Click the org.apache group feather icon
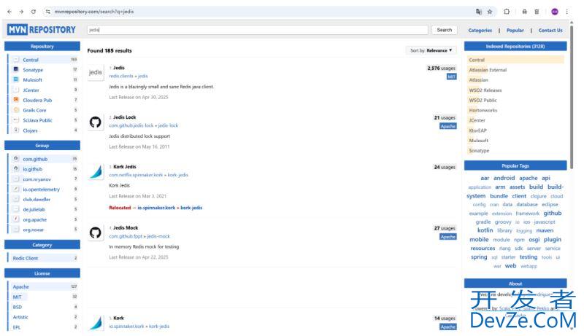 16,219
